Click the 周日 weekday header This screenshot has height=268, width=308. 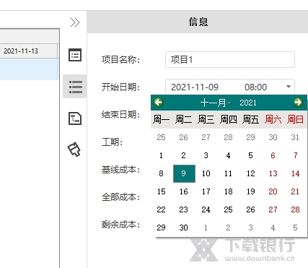pyautogui.click(x=295, y=119)
